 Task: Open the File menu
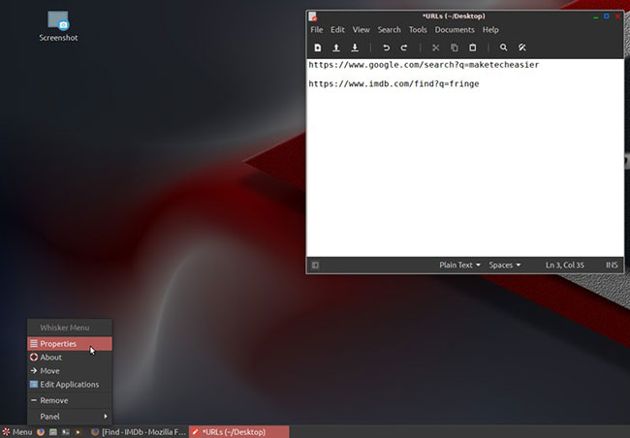point(316,30)
